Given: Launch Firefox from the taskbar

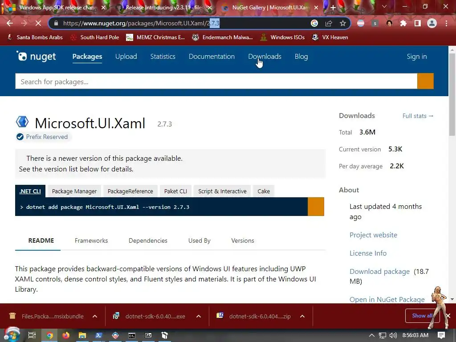Looking at the screenshot, I should (x=66, y=335).
